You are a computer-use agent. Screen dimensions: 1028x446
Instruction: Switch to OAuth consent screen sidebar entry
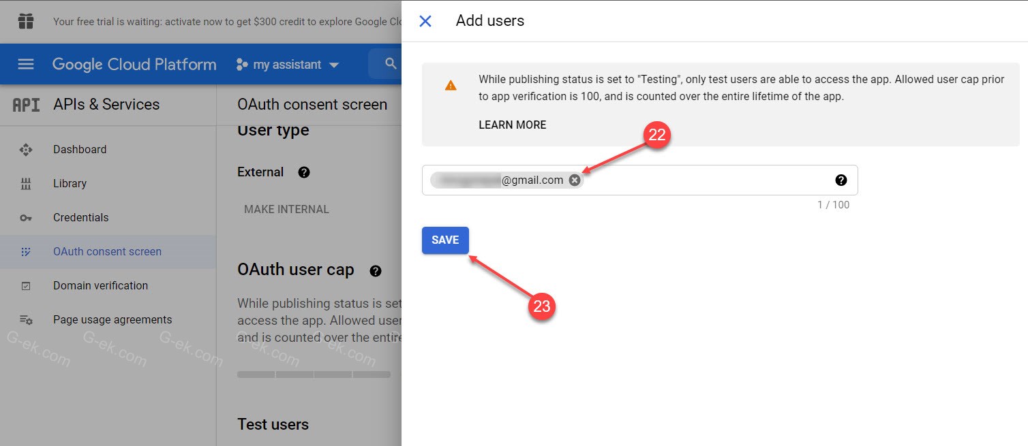click(x=108, y=251)
